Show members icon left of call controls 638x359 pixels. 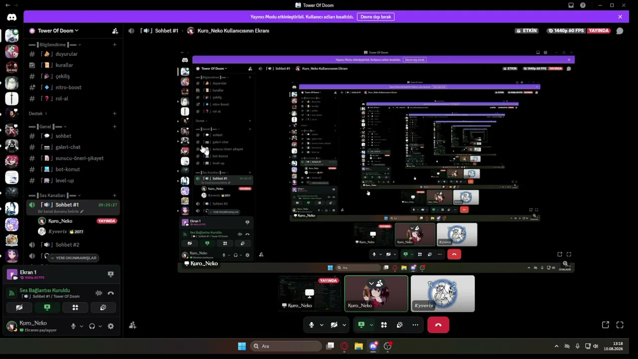[x=132, y=325]
